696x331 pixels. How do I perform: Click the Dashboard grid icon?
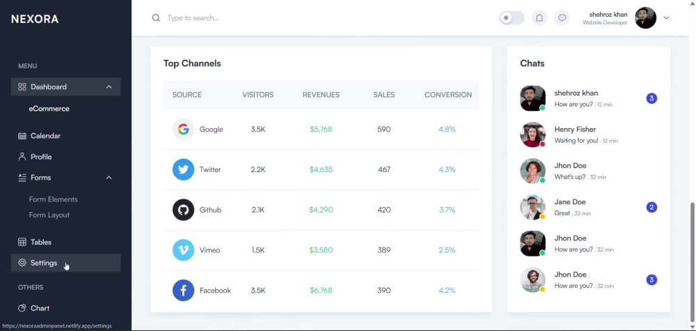click(22, 86)
